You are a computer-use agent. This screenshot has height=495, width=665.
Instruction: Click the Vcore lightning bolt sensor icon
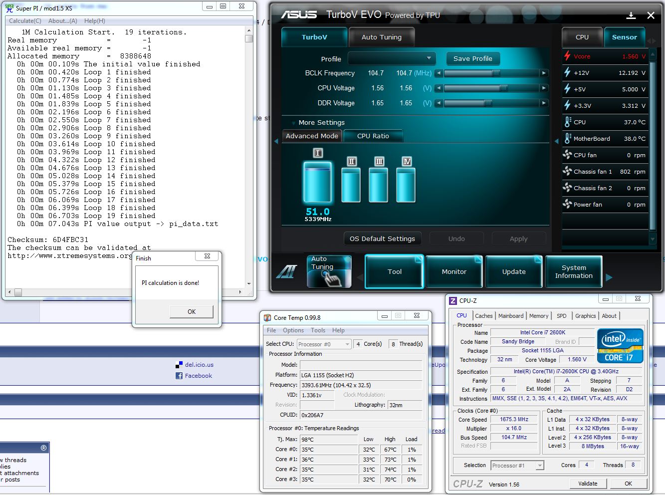point(567,56)
